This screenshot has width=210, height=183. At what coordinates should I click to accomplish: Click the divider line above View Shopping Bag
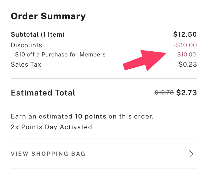pyautogui.click(x=104, y=139)
